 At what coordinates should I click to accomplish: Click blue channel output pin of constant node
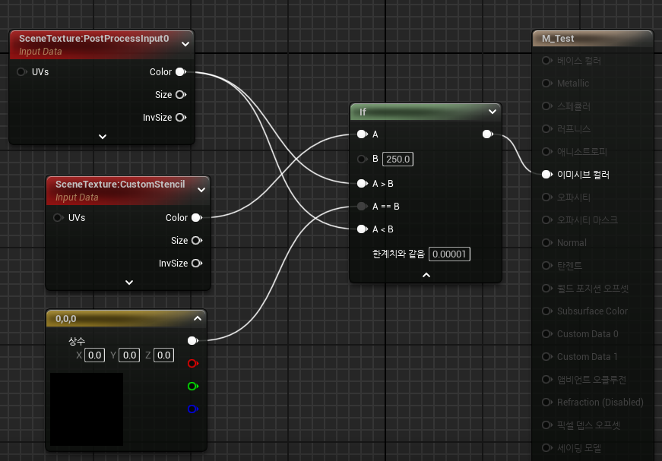[193, 409]
